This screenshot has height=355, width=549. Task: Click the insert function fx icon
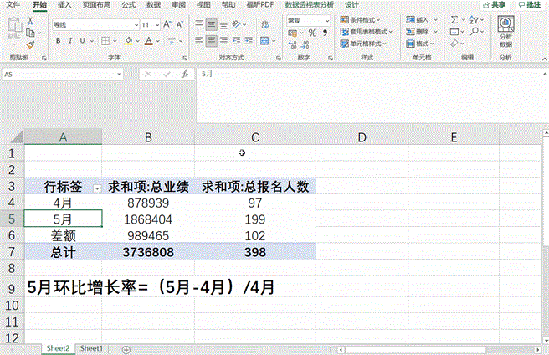[183, 75]
